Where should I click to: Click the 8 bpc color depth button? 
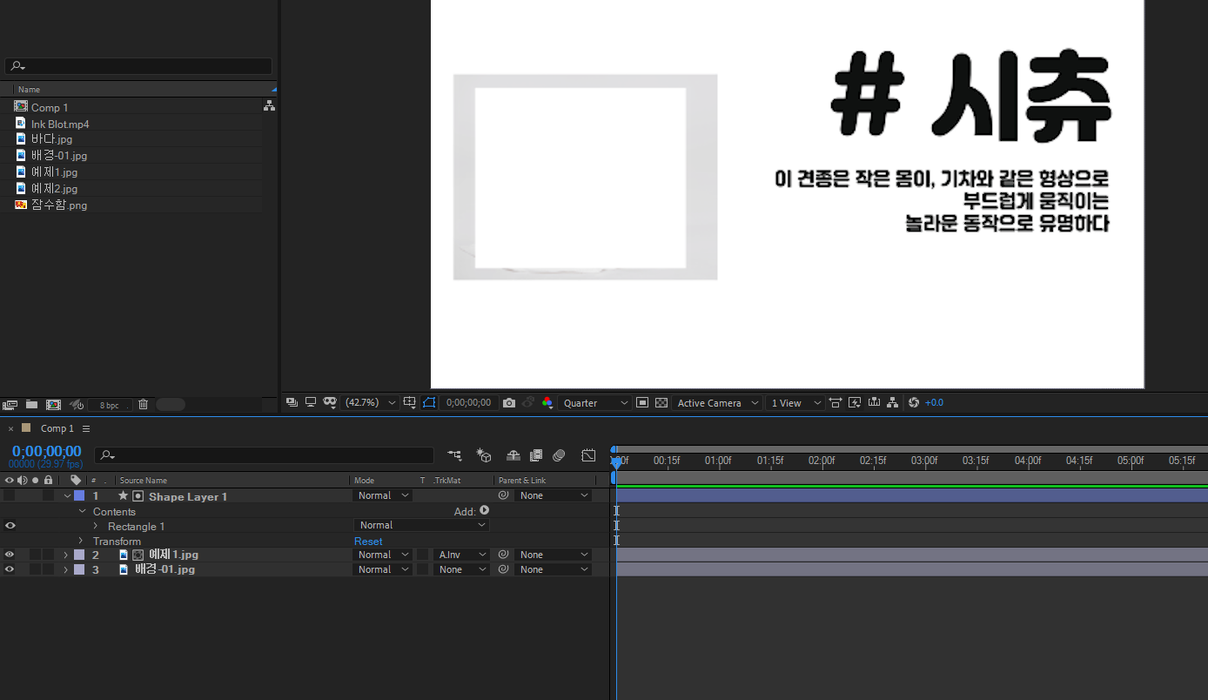click(x=110, y=406)
